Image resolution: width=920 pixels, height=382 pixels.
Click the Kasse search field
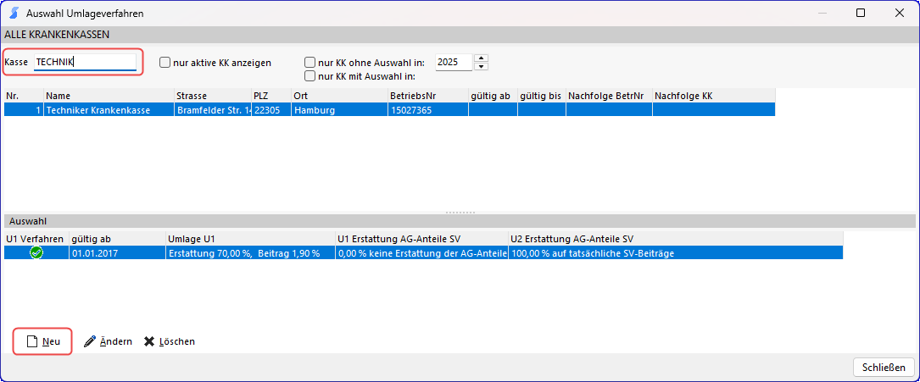click(x=85, y=62)
